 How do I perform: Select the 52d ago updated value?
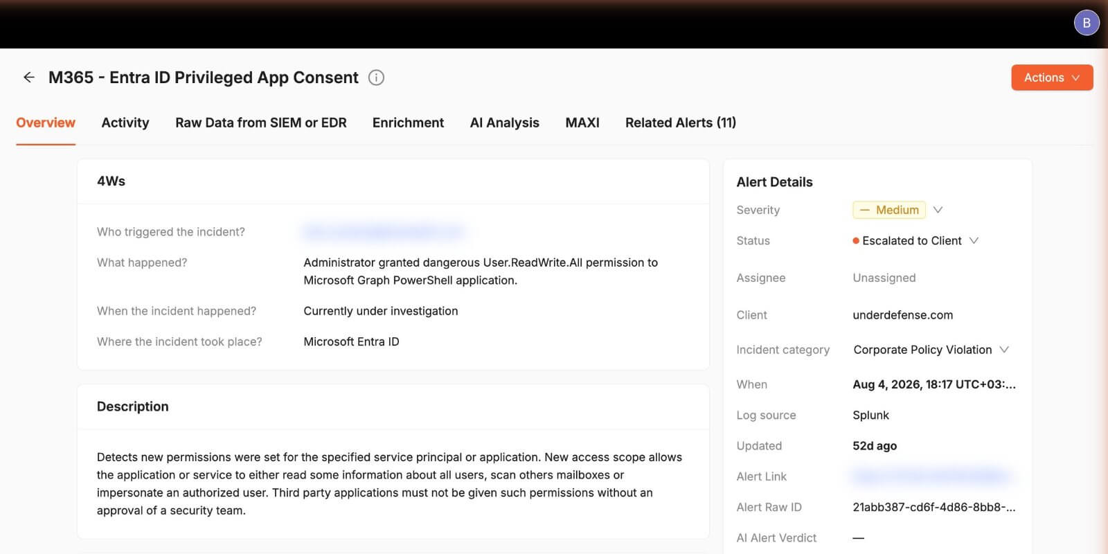click(x=875, y=446)
